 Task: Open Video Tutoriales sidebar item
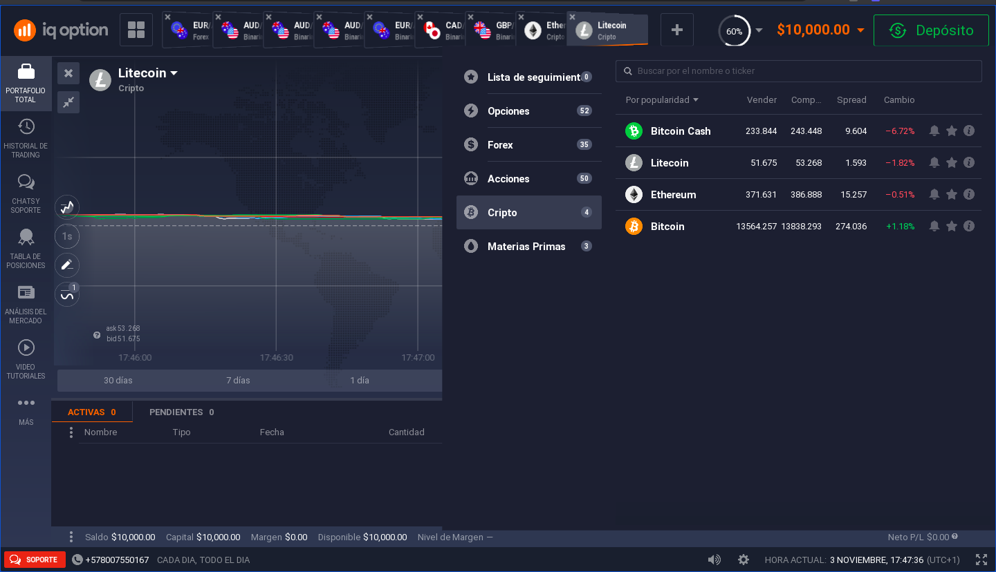[x=26, y=359]
